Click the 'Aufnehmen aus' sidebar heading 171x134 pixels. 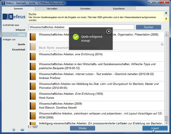11,25
